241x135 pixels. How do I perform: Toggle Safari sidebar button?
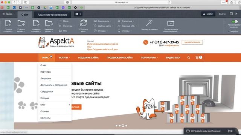click(26, 2)
